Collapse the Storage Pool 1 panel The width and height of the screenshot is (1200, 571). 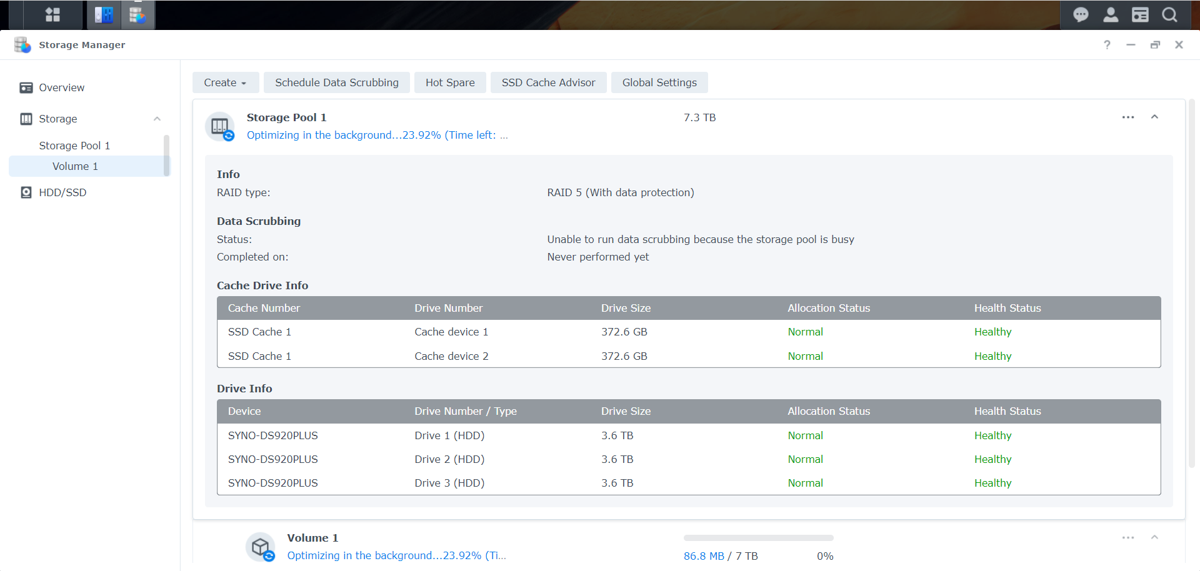tap(1154, 117)
